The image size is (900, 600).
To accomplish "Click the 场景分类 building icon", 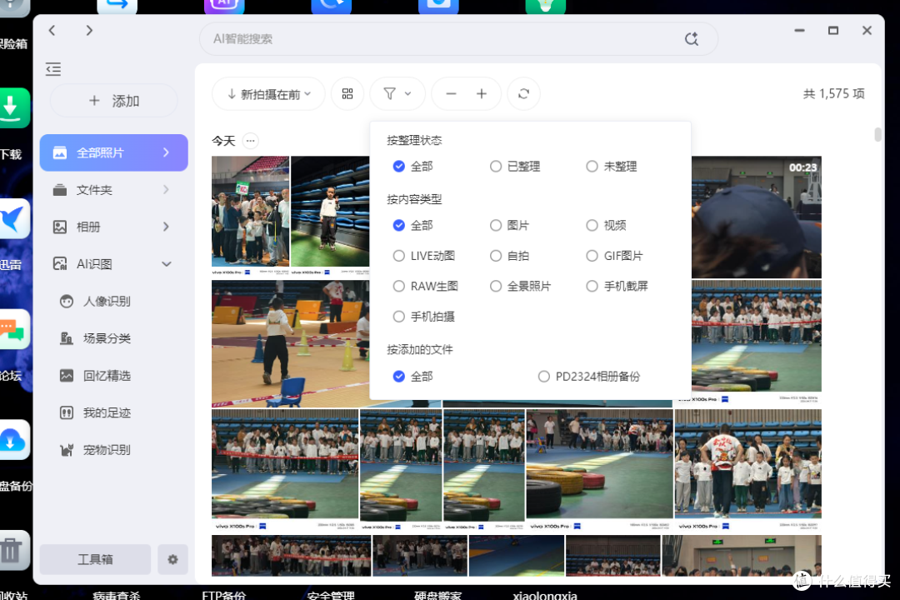I will click(67, 338).
